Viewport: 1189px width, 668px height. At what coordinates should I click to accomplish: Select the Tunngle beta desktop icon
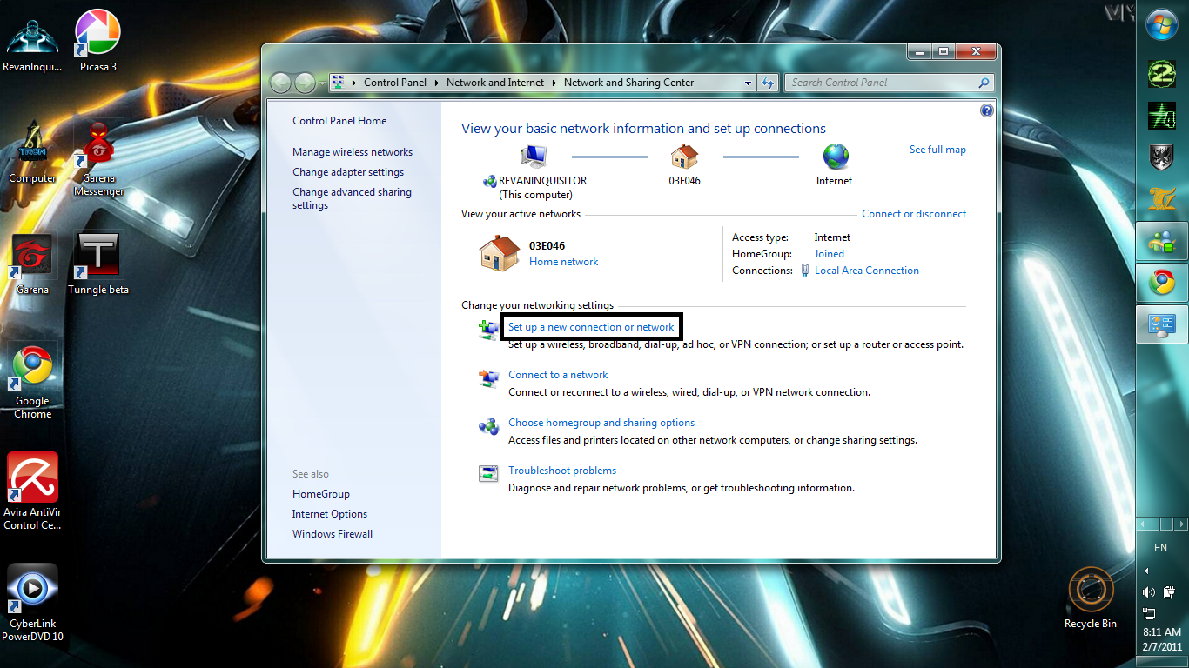click(x=98, y=264)
